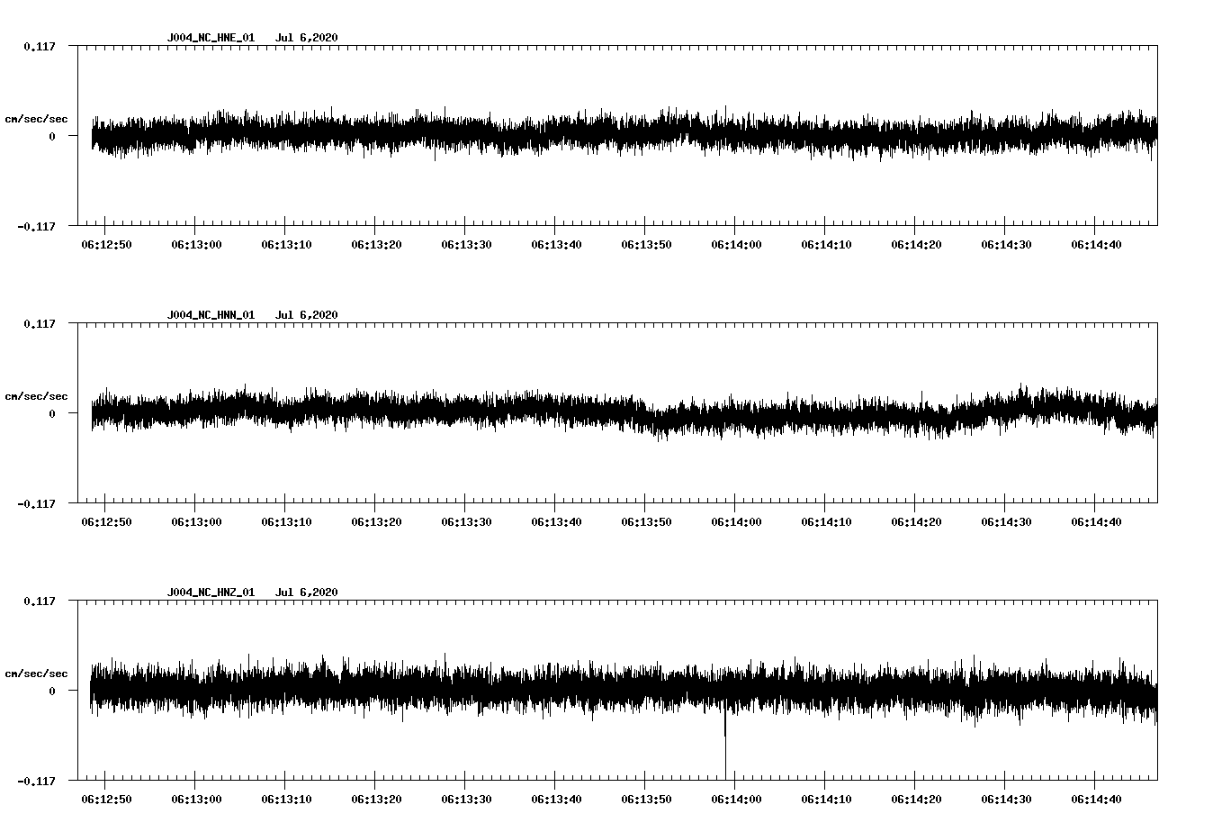Click 06:13:20 time label on HNN axis

tap(377, 522)
